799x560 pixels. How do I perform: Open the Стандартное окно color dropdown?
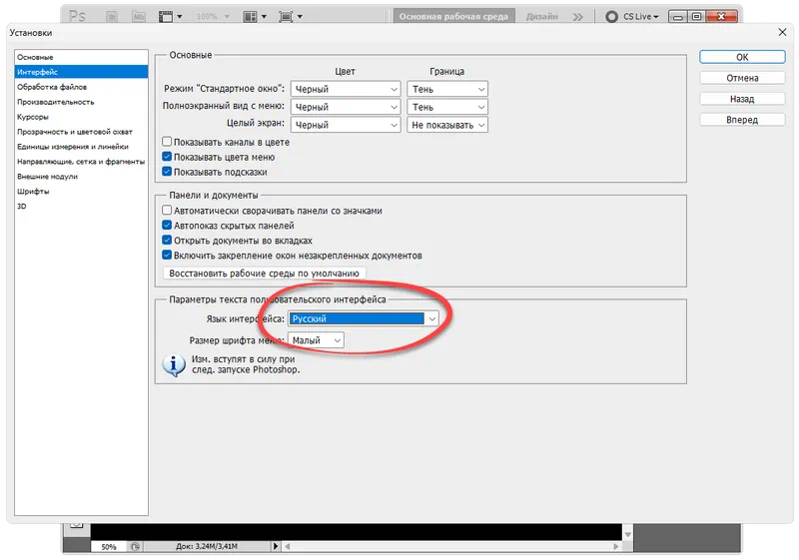pos(346,89)
